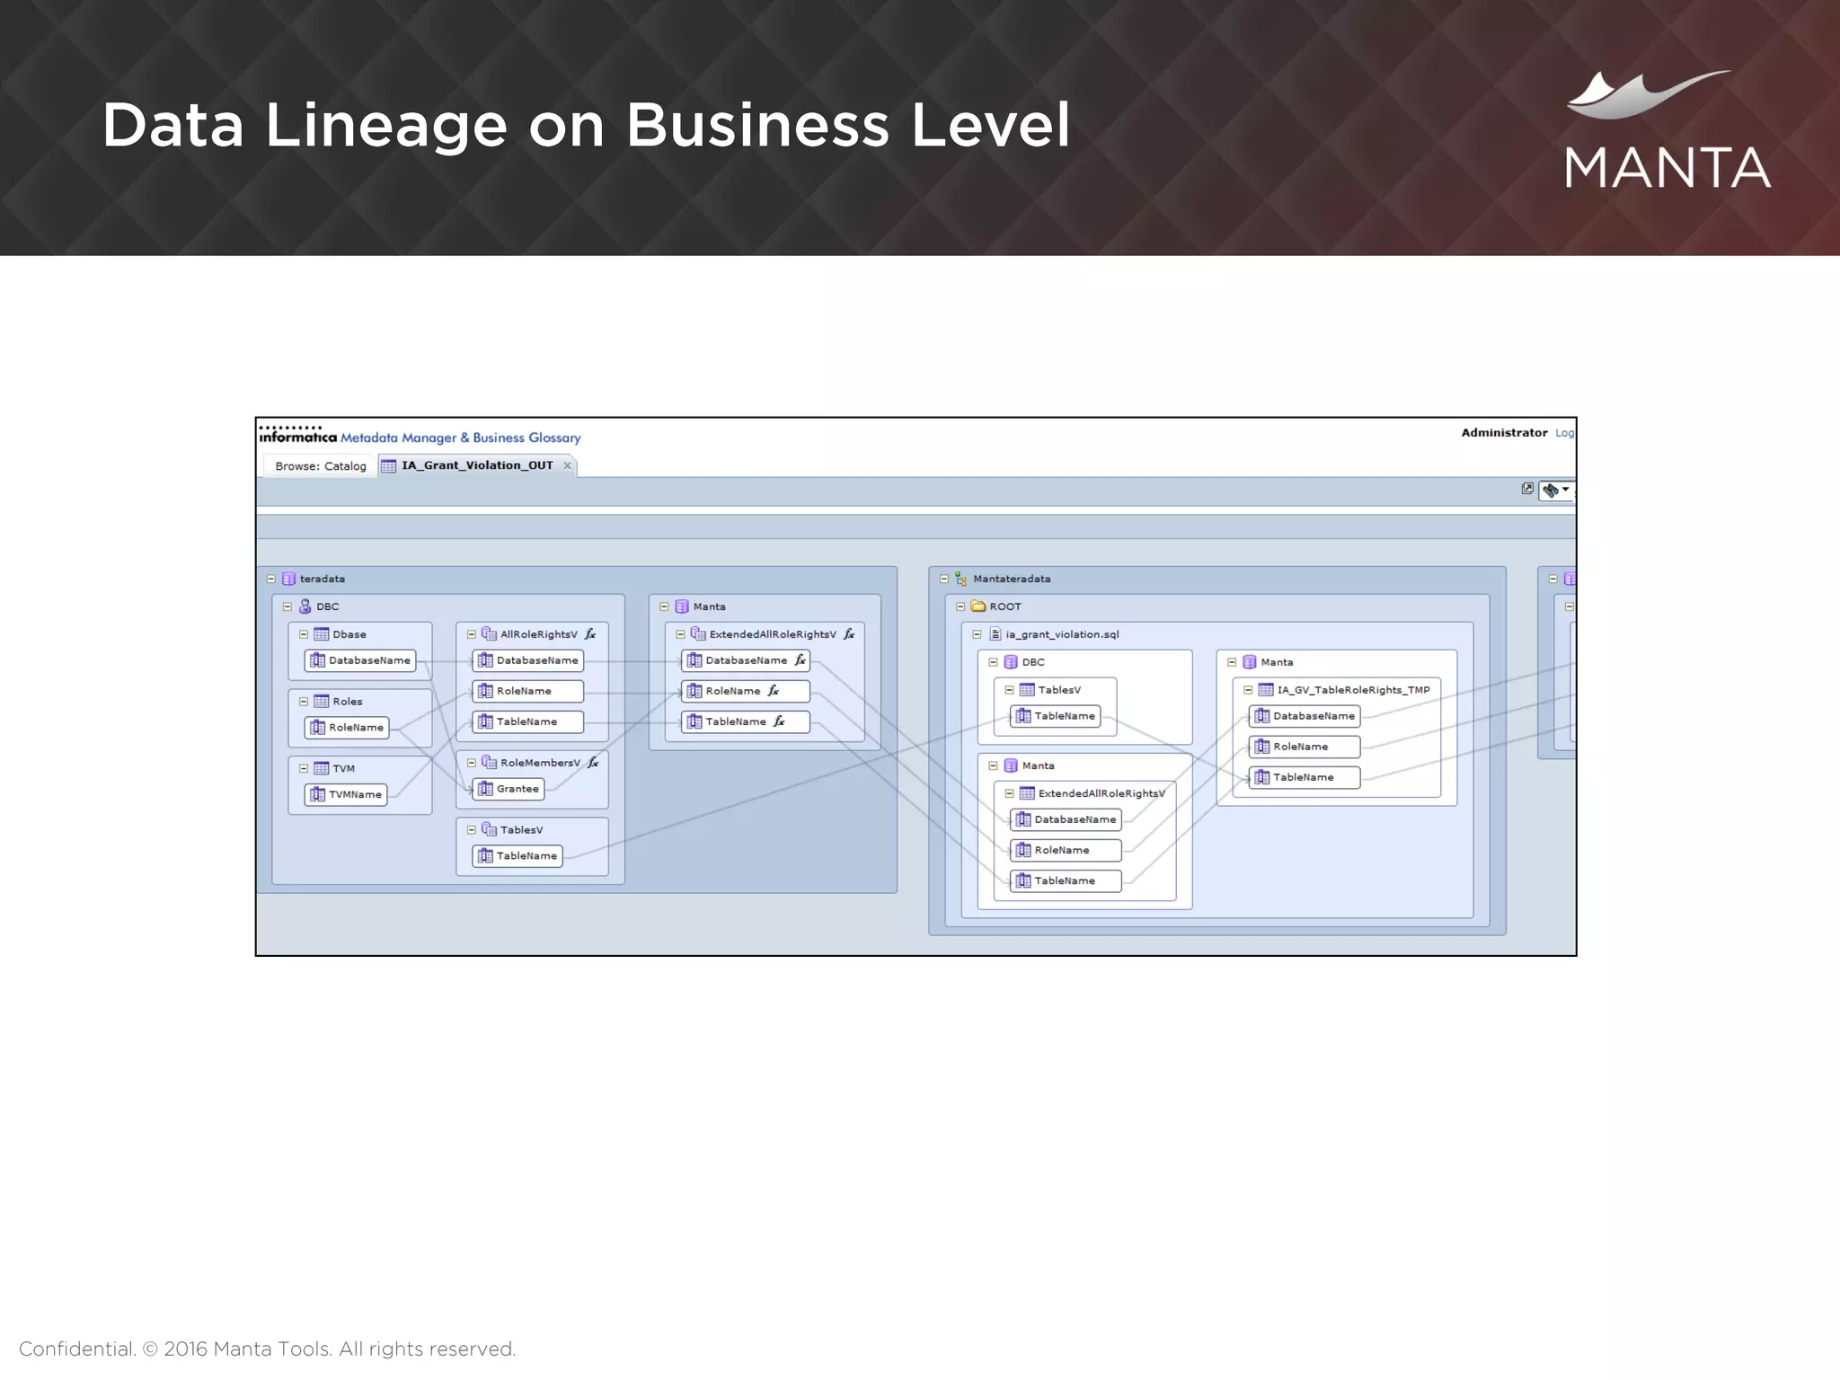Select the Grantee column in RoleMembersV
1840x1380 pixels.
509,789
